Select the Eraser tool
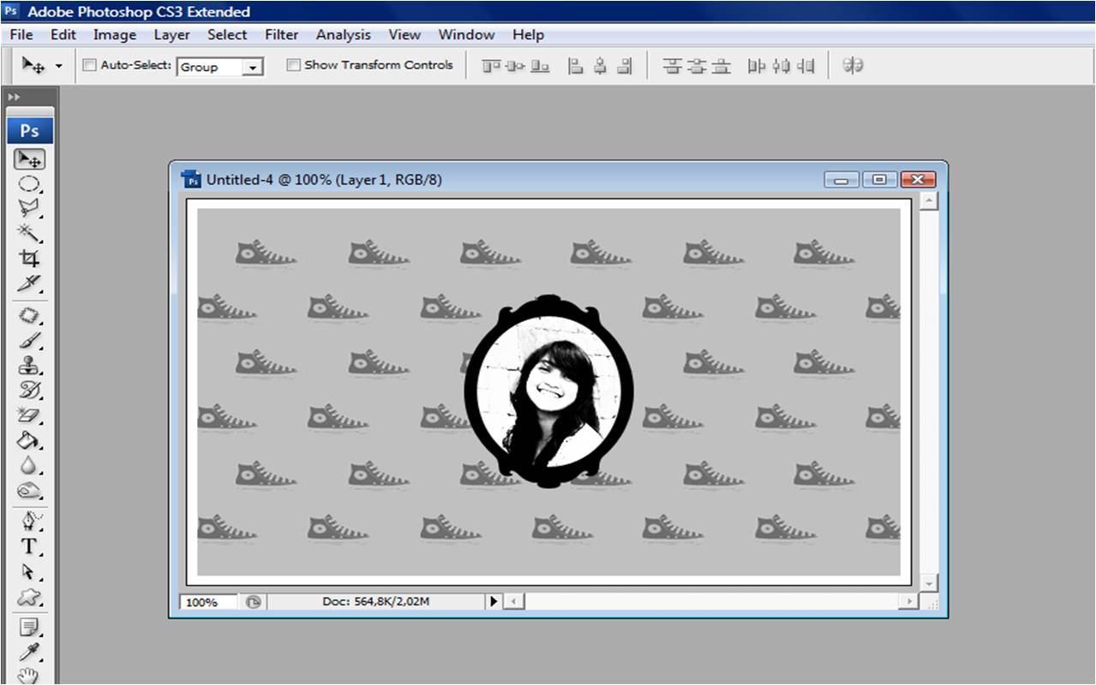The height and width of the screenshot is (685, 1096). pos(29,414)
